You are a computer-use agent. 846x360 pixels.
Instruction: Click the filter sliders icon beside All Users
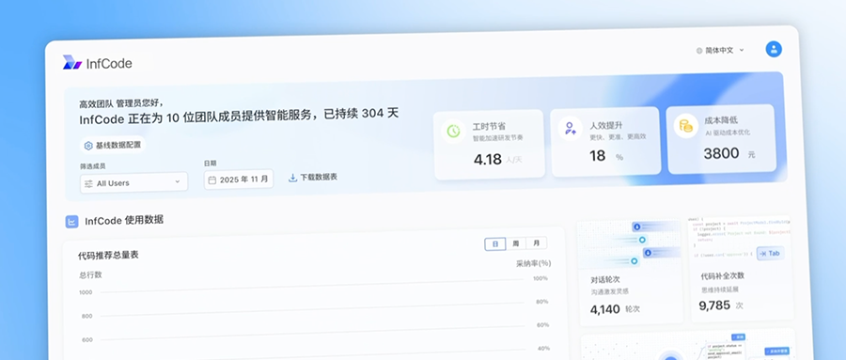tap(88, 183)
